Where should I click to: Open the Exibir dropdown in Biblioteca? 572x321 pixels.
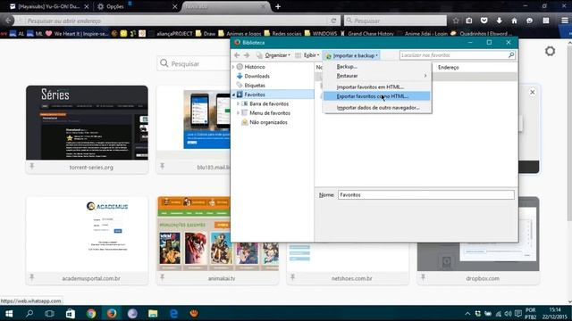[307, 55]
